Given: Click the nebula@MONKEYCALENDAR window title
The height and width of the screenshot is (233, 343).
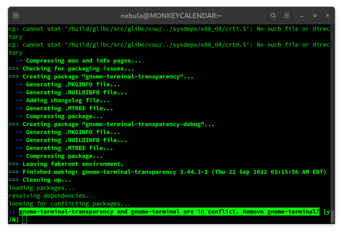Looking at the screenshot, I should pyautogui.click(x=171, y=16).
